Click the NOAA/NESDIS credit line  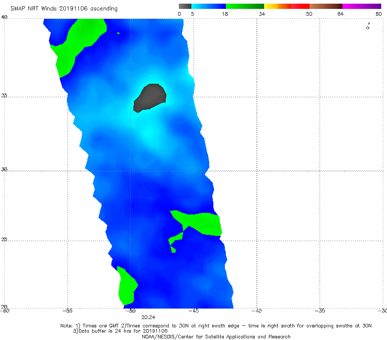point(216,336)
